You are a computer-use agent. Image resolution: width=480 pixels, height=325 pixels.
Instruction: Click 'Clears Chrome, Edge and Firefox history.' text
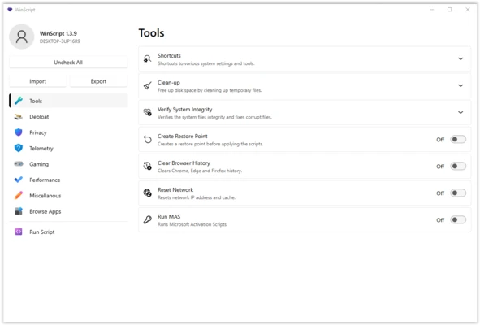[x=200, y=171]
